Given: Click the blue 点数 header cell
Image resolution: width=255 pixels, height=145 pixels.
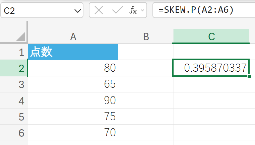Looking at the screenshot, I should point(73,52).
